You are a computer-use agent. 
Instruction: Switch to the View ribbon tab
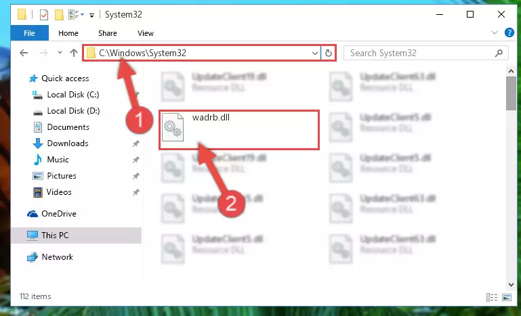(146, 33)
